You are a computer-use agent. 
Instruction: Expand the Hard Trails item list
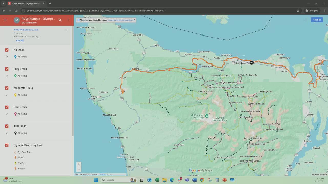pos(7,114)
